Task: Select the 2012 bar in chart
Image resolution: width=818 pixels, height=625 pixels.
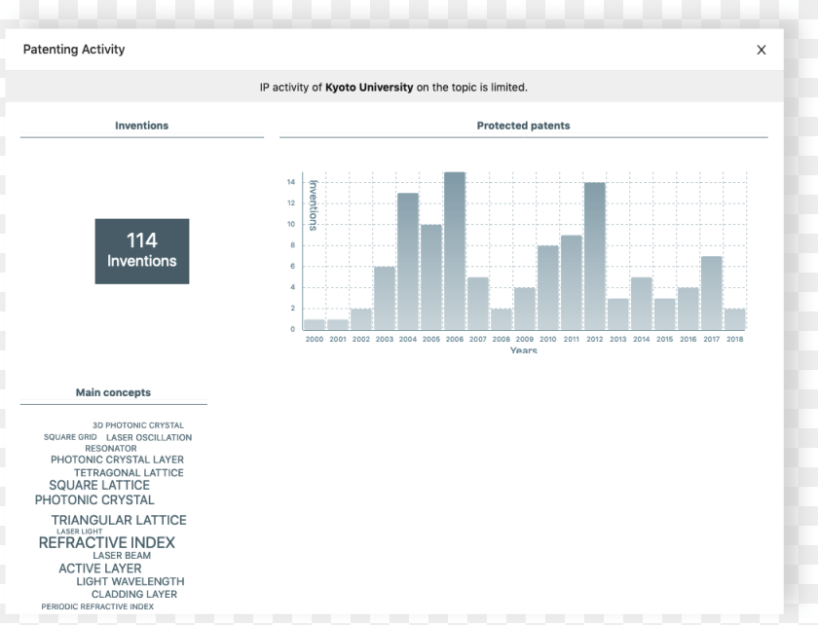Action: tap(595, 256)
